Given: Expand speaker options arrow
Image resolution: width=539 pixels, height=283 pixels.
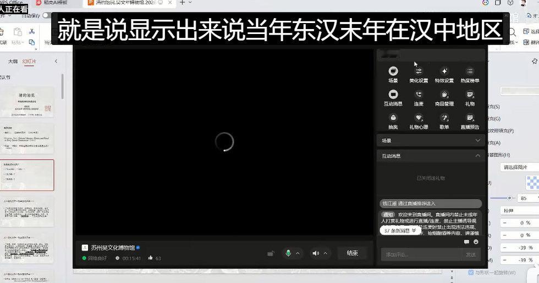Looking at the screenshot, I should tap(325, 253).
